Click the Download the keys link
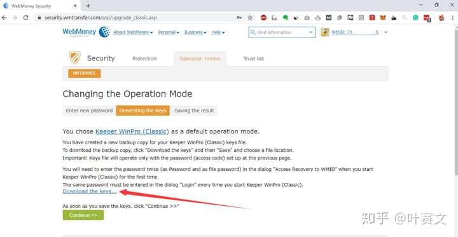 tap(90, 191)
